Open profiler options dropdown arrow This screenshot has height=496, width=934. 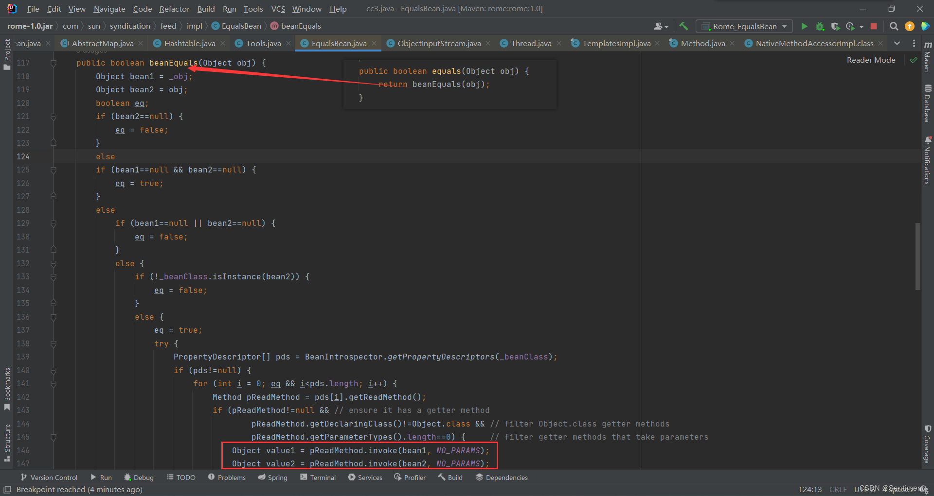point(862,27)
